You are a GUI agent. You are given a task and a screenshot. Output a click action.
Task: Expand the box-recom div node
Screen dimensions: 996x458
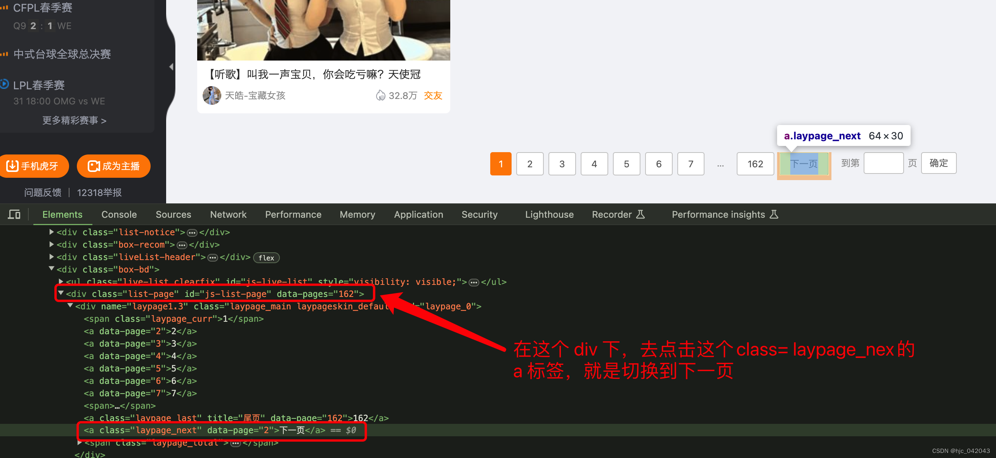tap(52, 245)
